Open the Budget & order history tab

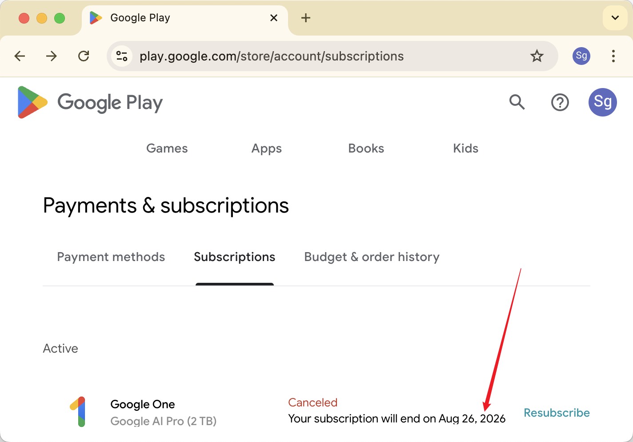point(372,257)
